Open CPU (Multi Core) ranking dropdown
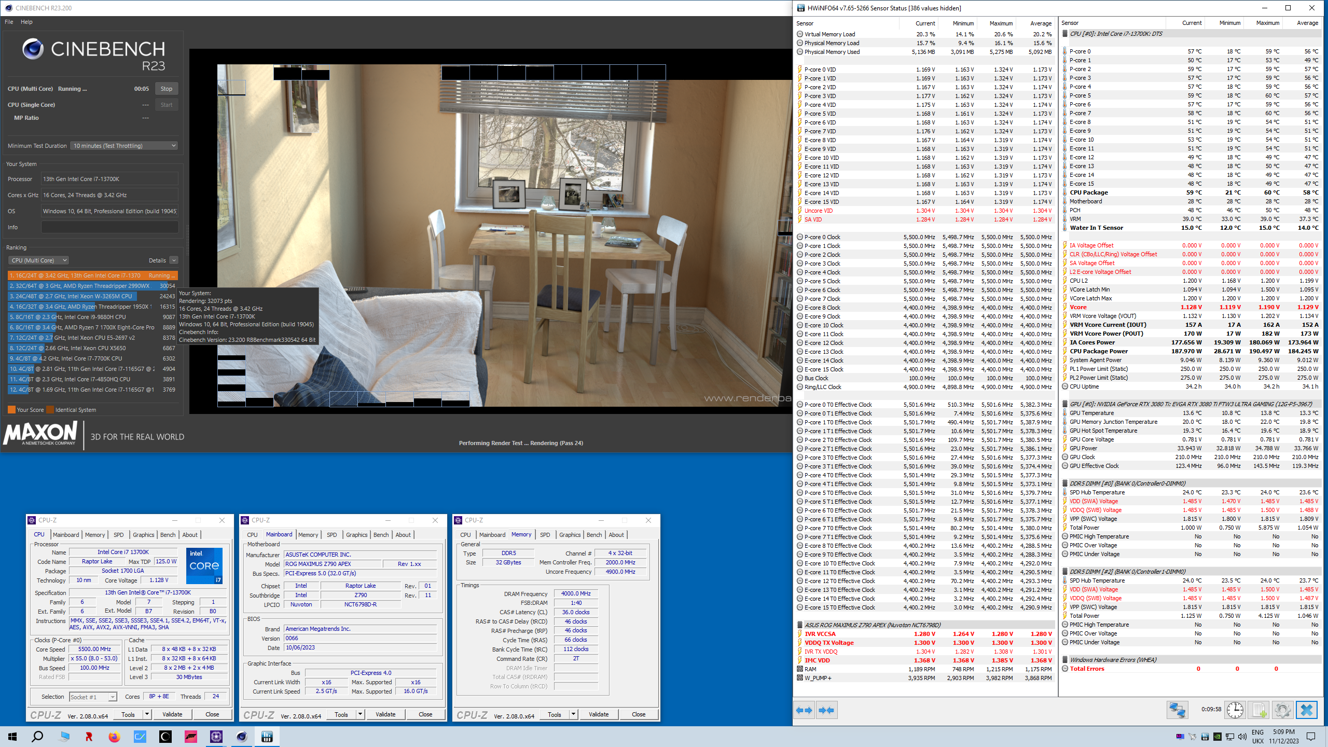The image size is (1328, 747). click(x=38, y=260)
